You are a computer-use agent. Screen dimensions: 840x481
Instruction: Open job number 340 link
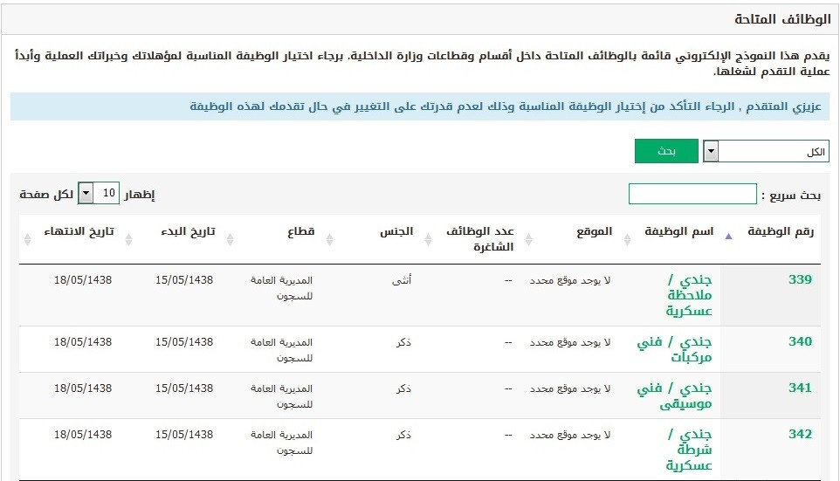(800, 341)
